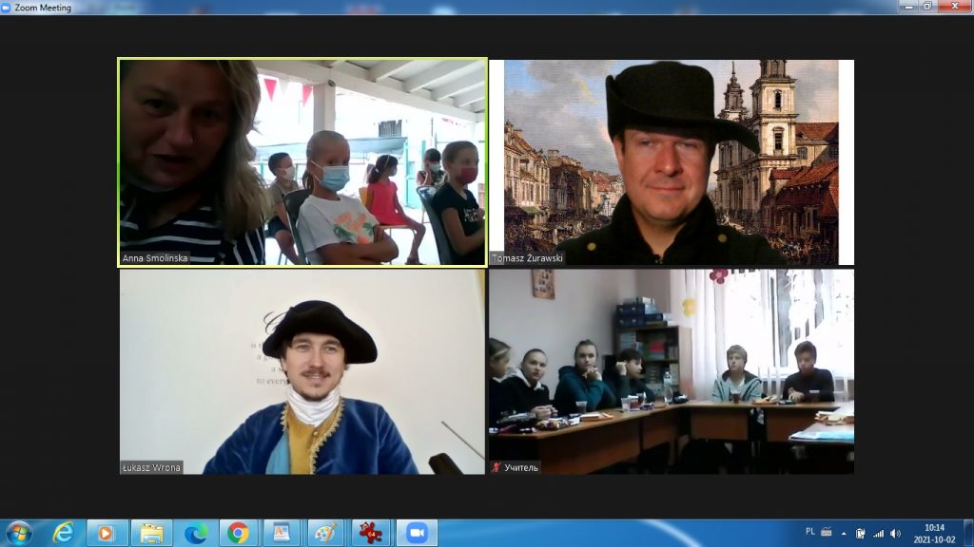The image size is (974, 547).
Task: Launch Microsoft Edge from the taskbar
Action: click(195, 533)
